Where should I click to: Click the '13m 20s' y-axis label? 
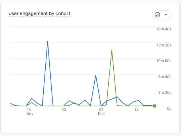pos(164,45)
